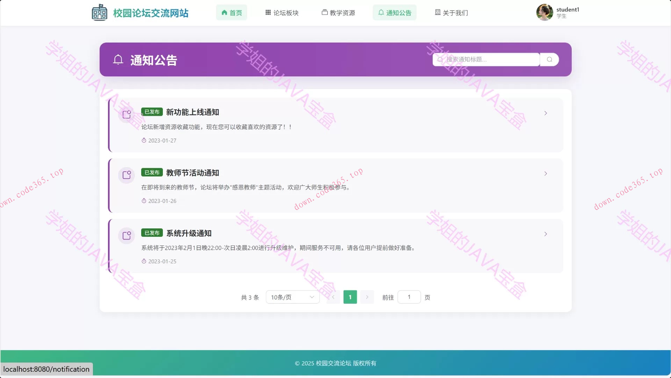
Task: Click the next page arrow button
Action: pyautogui.click(x=367, y=297)
